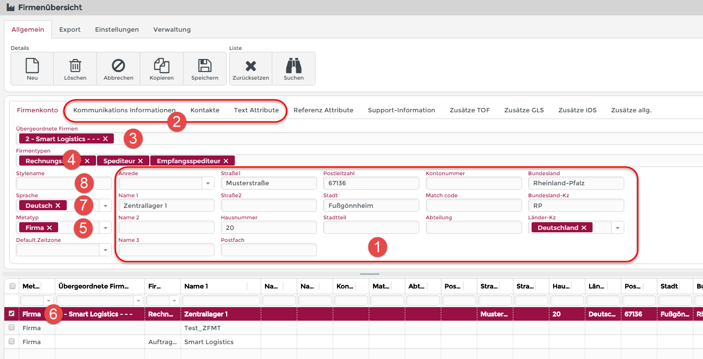703x359 pixels.
Task: Switch to the Einstellungen tab
Action: click(x=117, y=30)
